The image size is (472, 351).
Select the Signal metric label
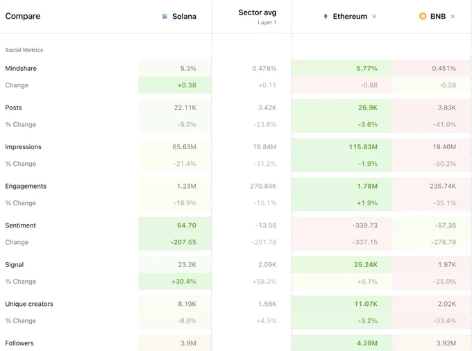(x=14, y=265)
